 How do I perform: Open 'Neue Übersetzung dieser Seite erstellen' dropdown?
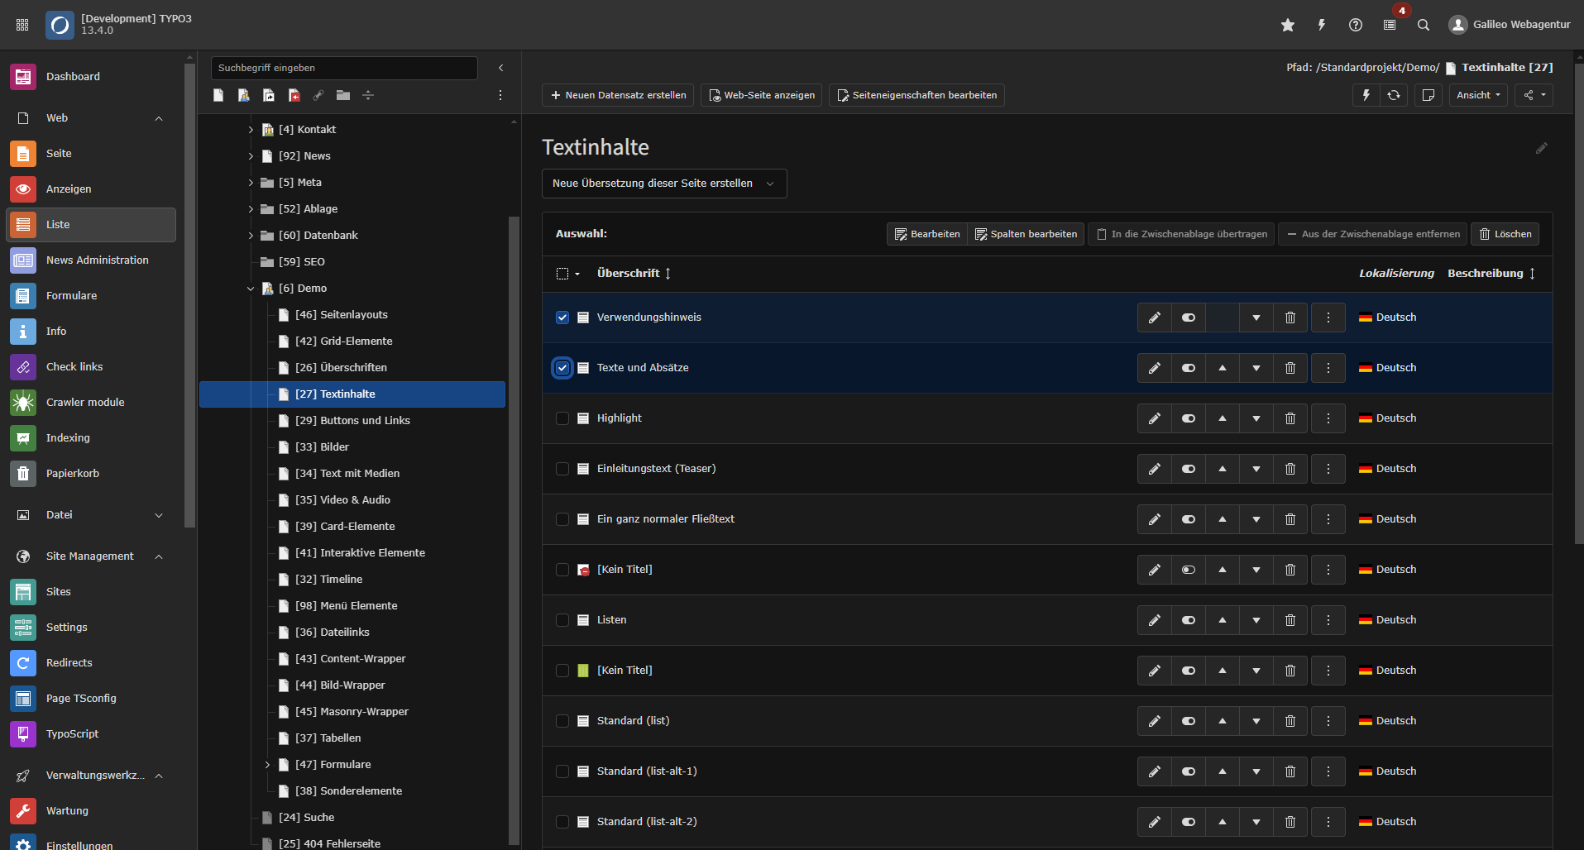coord(663,184)
